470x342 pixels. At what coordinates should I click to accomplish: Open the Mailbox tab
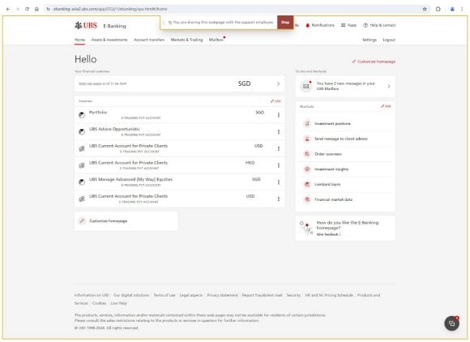(216, 40)
